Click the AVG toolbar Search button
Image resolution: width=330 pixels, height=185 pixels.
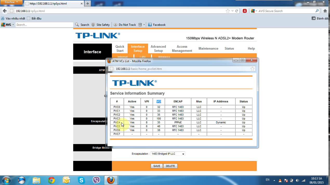(82, 25)
